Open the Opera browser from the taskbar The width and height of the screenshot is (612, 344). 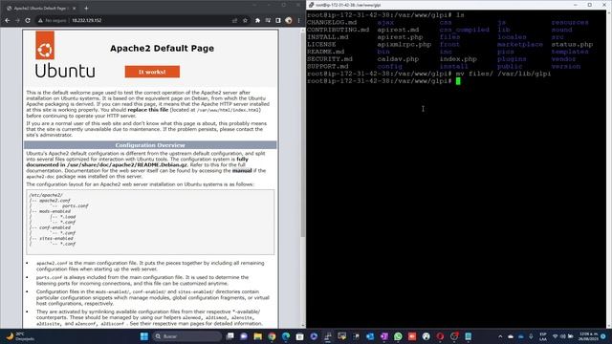[440, 336]
